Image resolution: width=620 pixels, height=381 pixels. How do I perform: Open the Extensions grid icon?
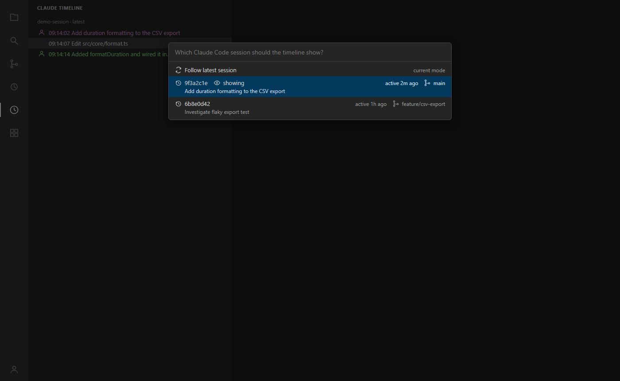[14, 133]
